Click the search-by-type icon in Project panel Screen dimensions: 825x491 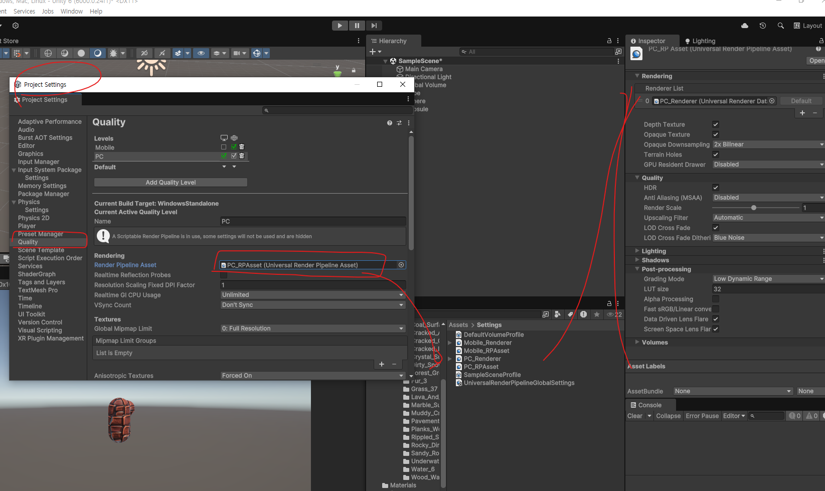tap(557, 314)
